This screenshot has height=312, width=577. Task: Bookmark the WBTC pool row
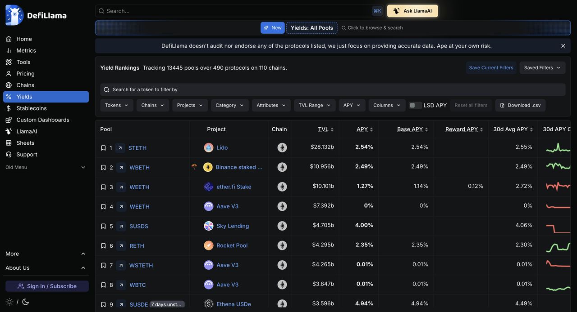[103, 285]
